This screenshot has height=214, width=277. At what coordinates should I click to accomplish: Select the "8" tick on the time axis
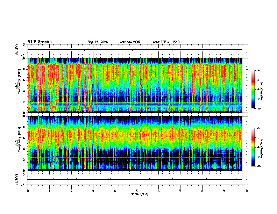[202, 191]
